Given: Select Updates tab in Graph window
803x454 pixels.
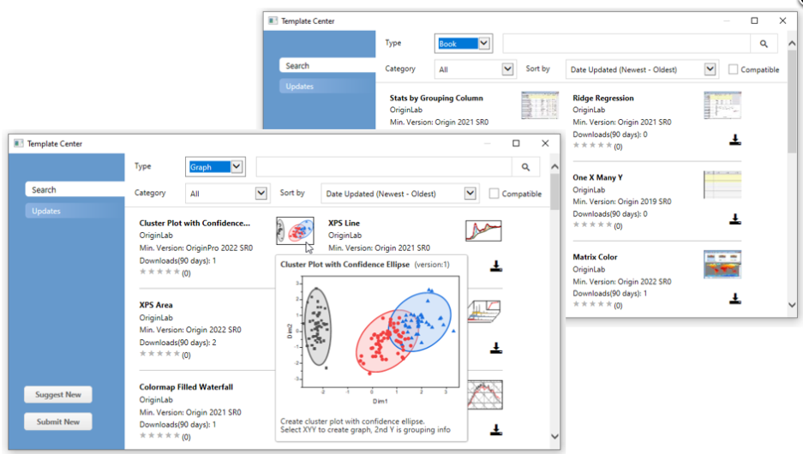Looking at the screenshot, I should [75, 211].
